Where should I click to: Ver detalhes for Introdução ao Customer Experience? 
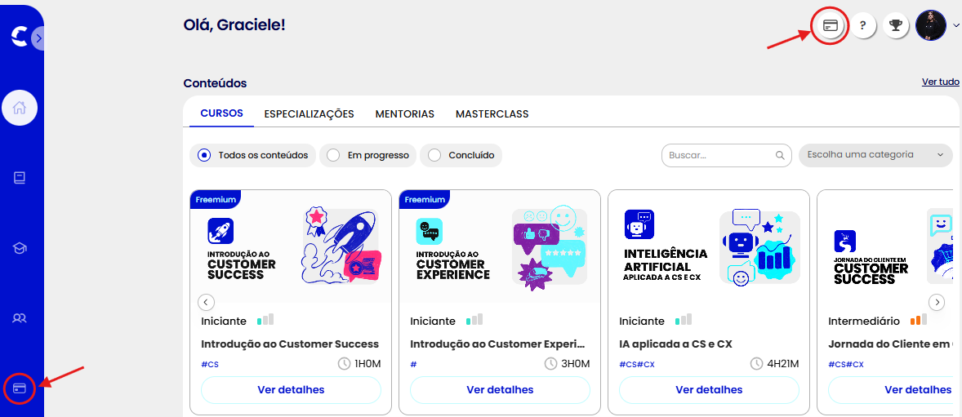click(x=500, y=390)
